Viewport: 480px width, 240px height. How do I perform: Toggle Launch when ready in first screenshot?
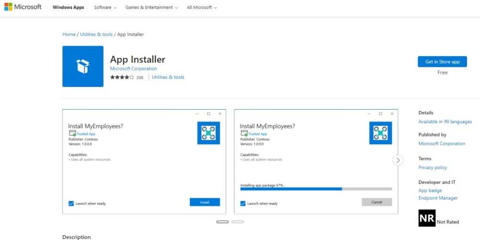72,203
